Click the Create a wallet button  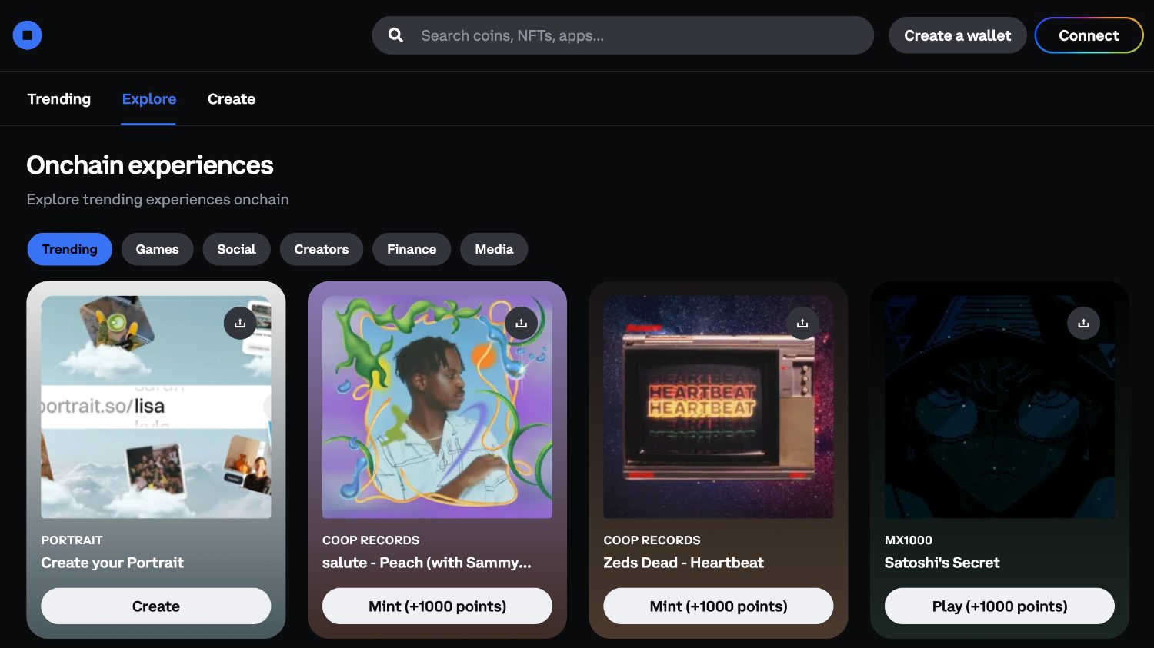958,35
